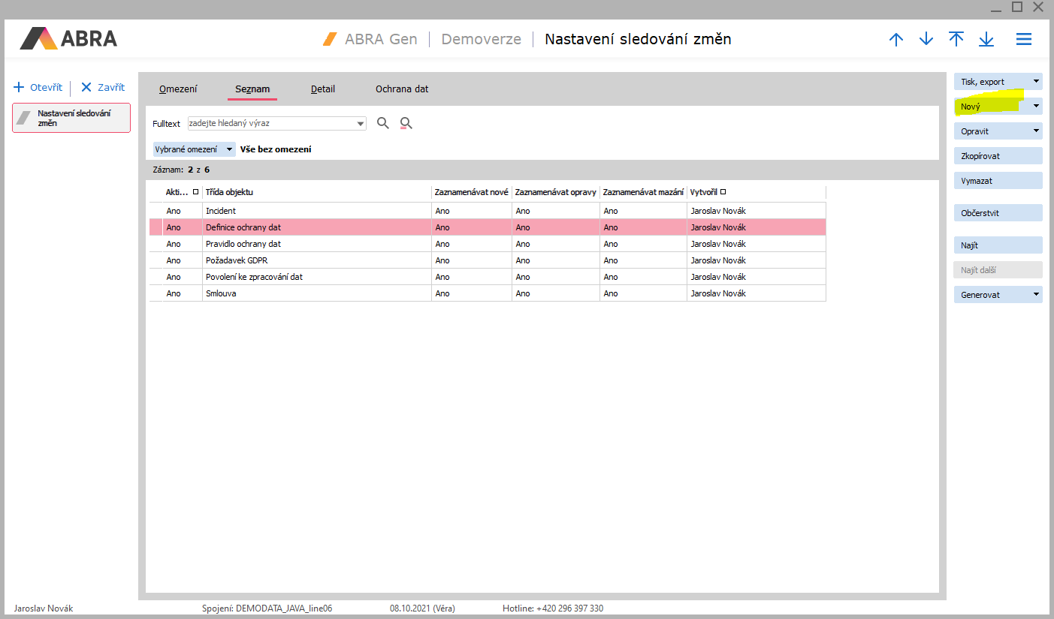This screenshot has height=619, width=1054.
Task: Click the up arrow navigation icon
Action: click(895, 40)
